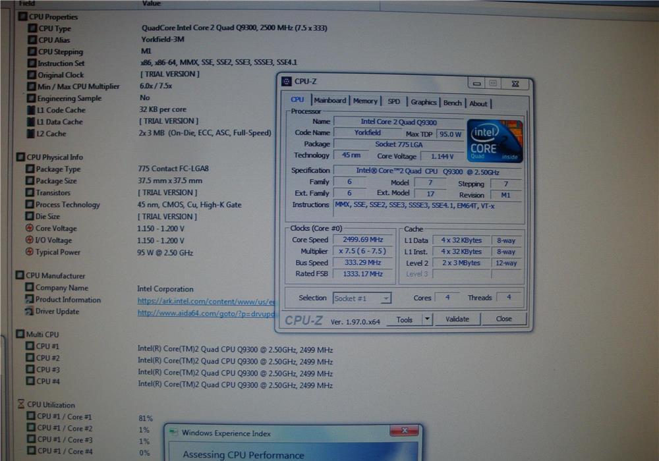
Task: Select the 81% utilization value
Action: [x=146, y=418]
